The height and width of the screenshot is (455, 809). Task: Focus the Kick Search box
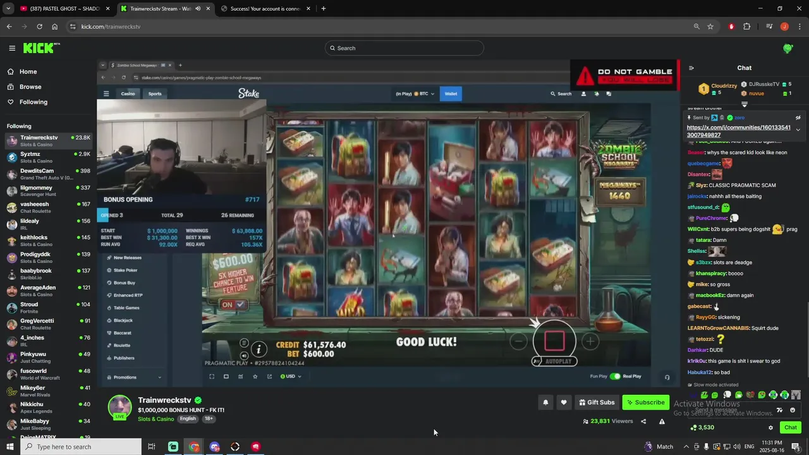[404, 48]
